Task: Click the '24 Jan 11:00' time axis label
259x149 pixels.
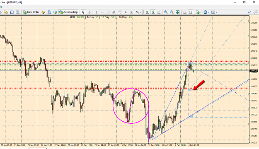Action: pyautogui.click(x=46, y=145)
